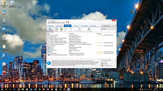Show hidden system tray icons
Viewport: 163px width, 91px height.
138,89
